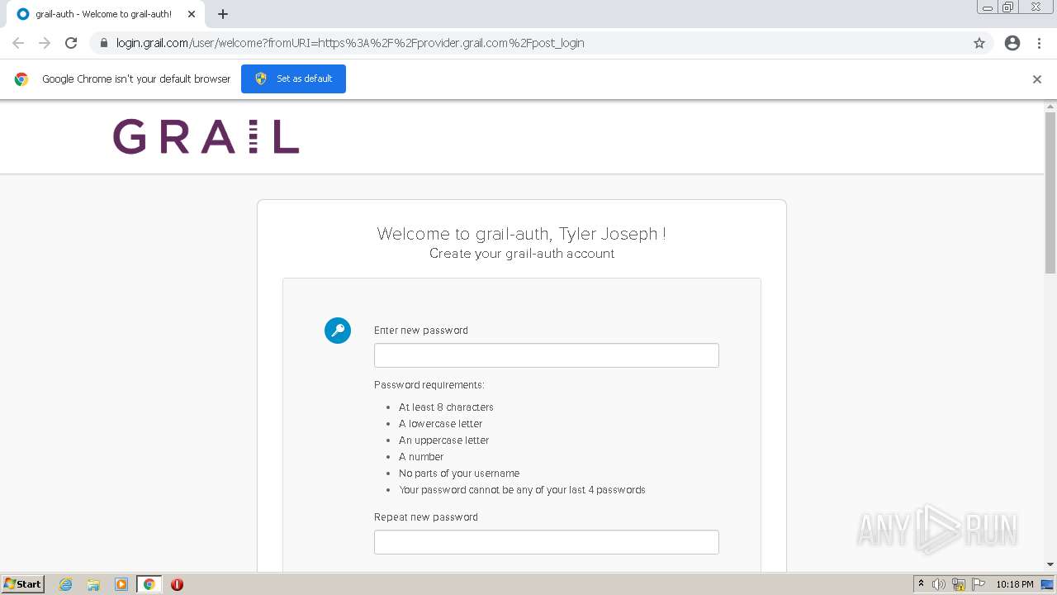Click the 'An uppercase letter' requirement
Screen dimensions: 1057x595
point(444,440)
